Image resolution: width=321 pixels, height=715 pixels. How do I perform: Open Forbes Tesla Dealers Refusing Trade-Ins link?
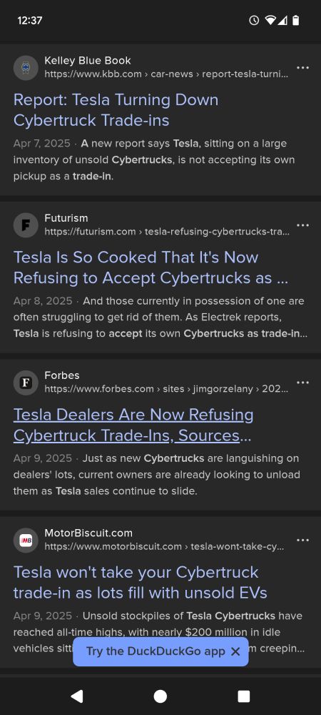133,425
